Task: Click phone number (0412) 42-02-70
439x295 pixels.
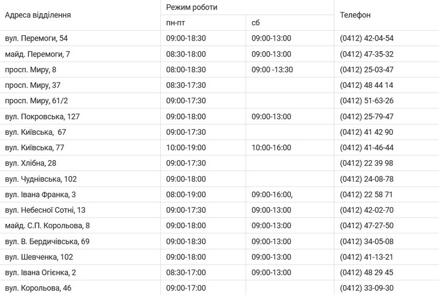Action: tap(367, 210)
